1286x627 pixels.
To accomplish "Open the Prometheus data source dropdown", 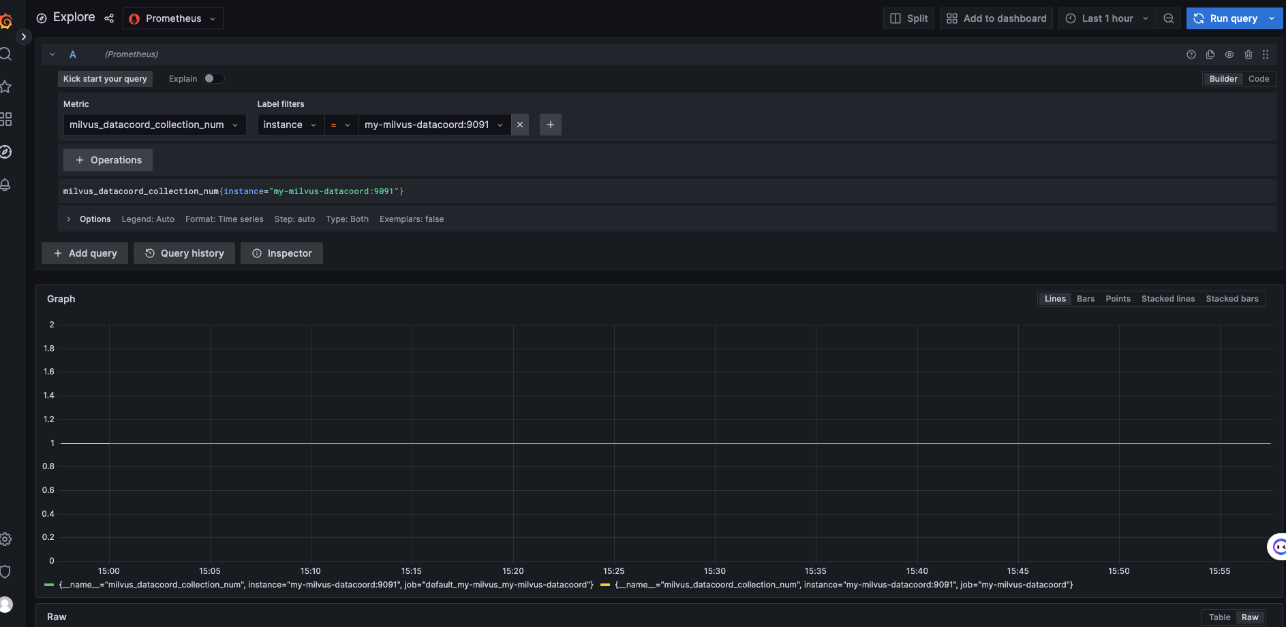I will coord(172,18).
